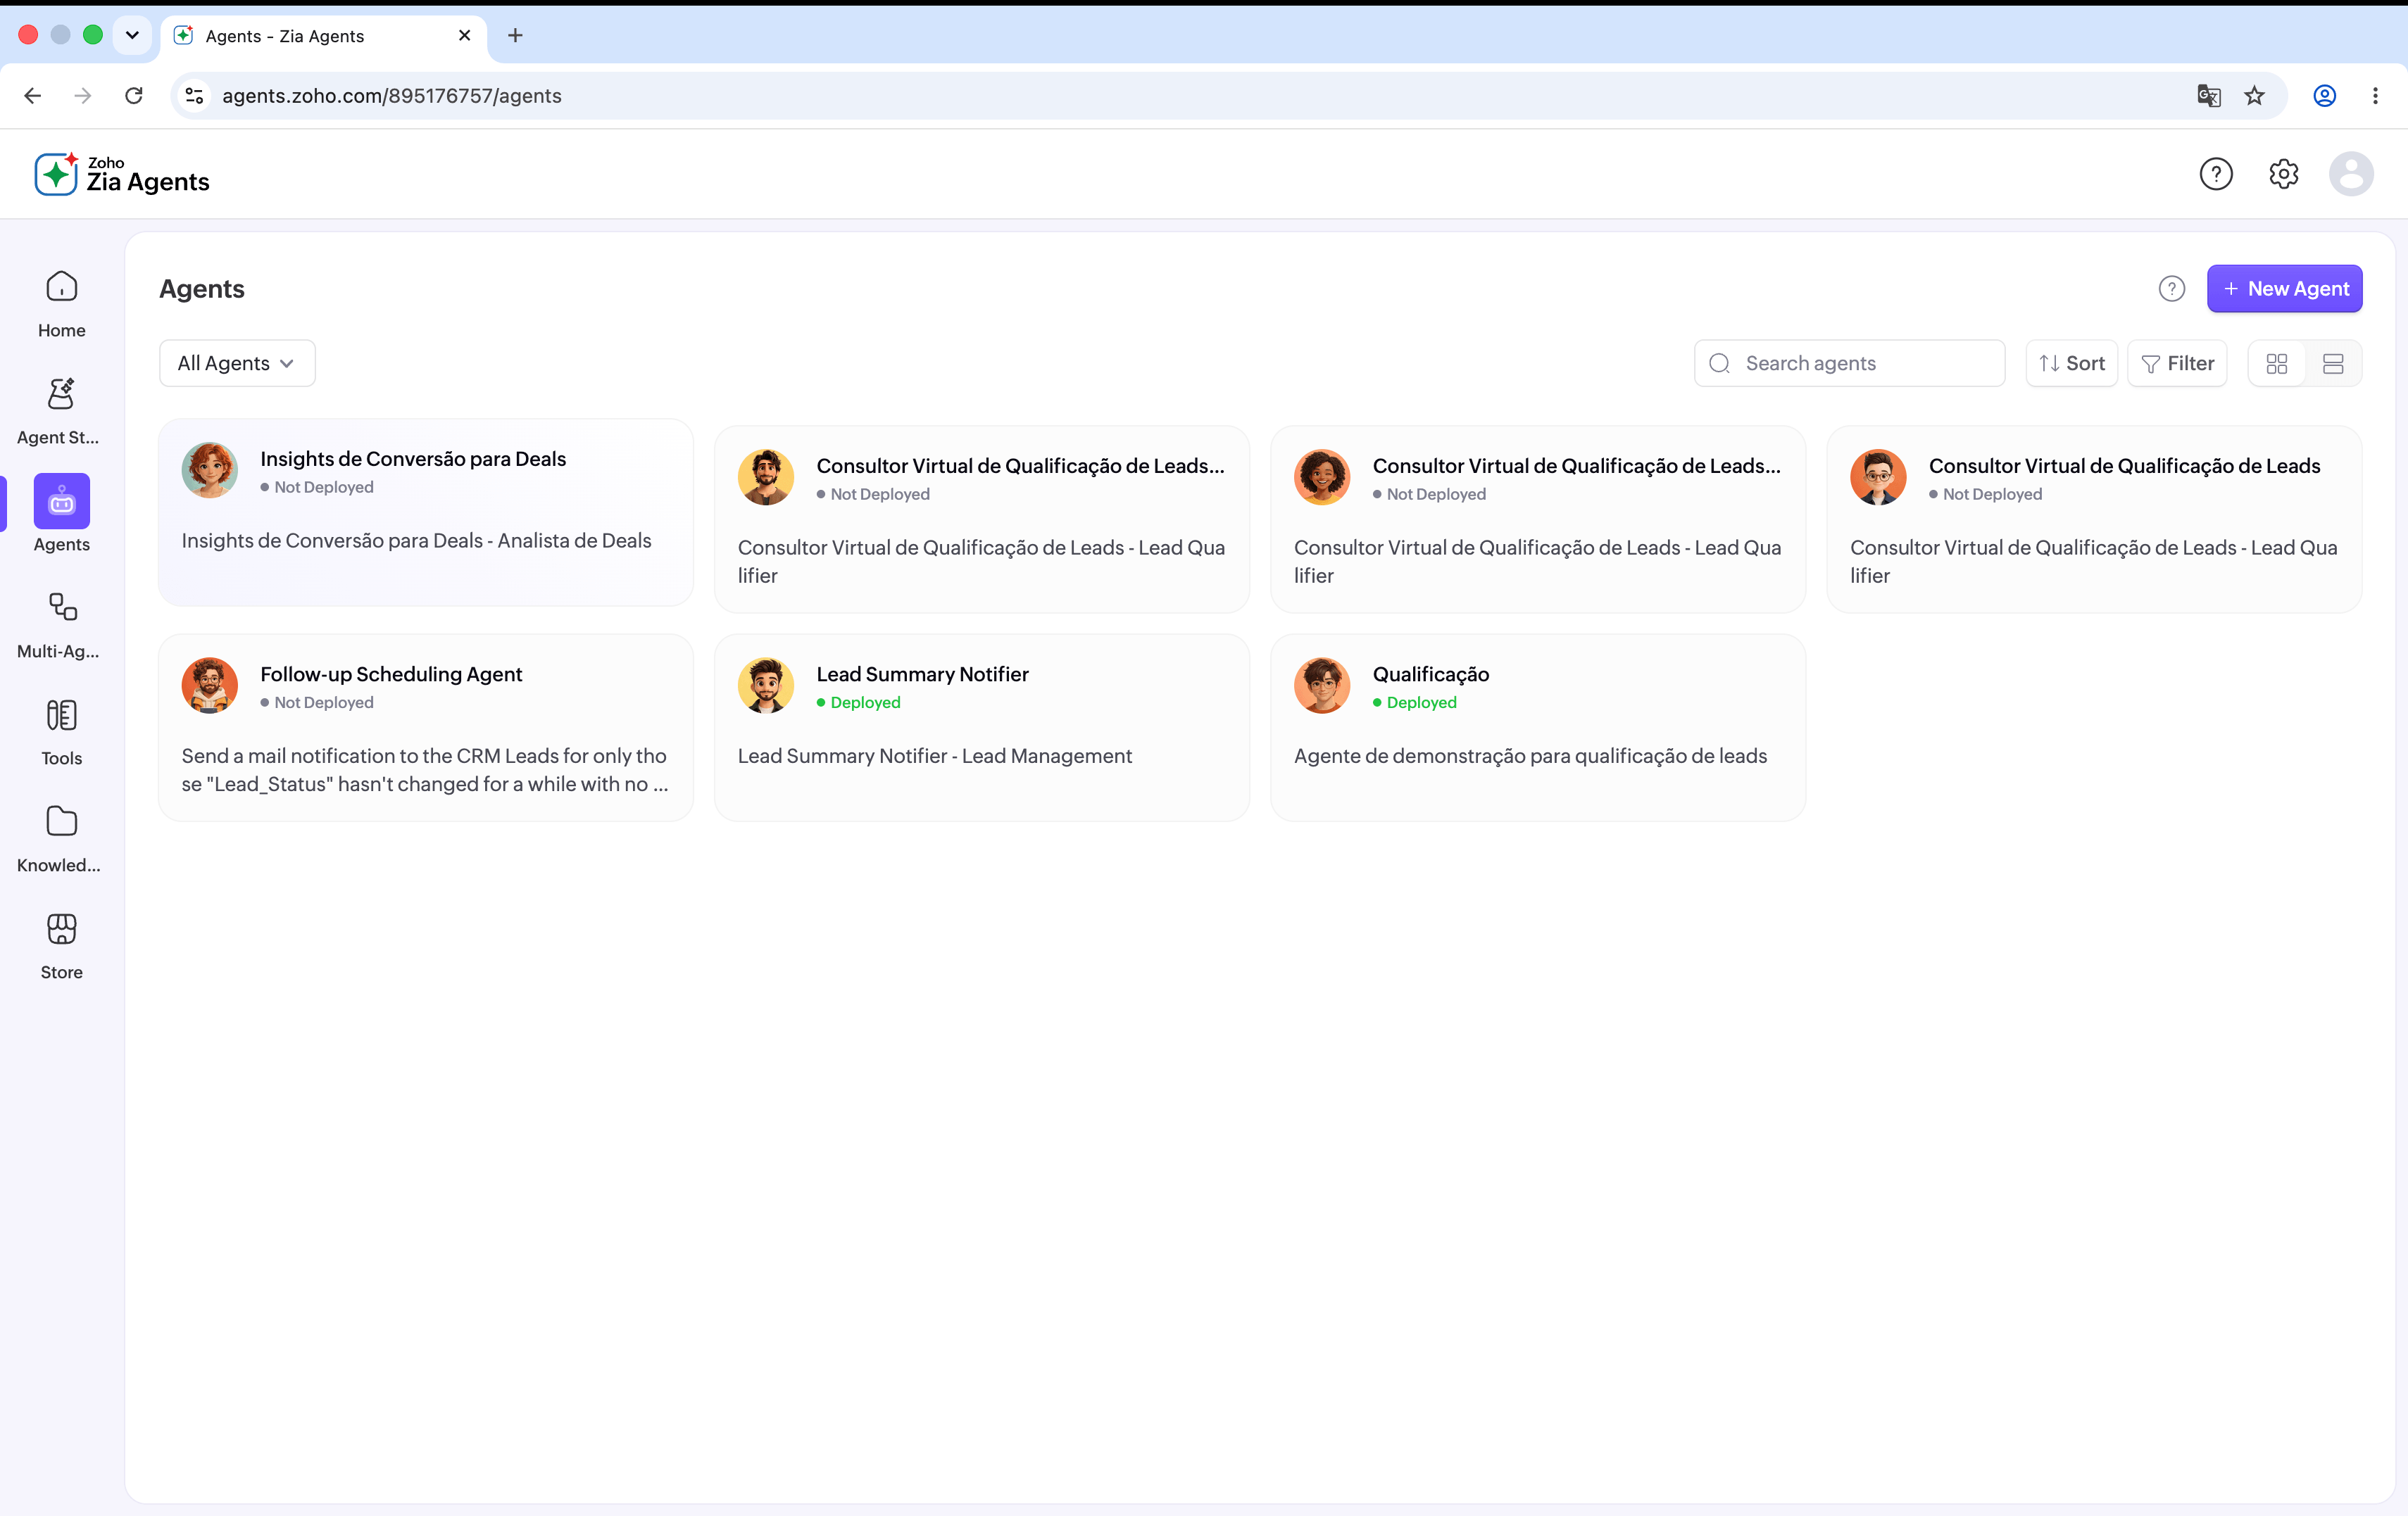The height and width of the screenshot is (1516, 2408).
Task: Select the Agents - Zia Agents tab
Action: (323, 36)
